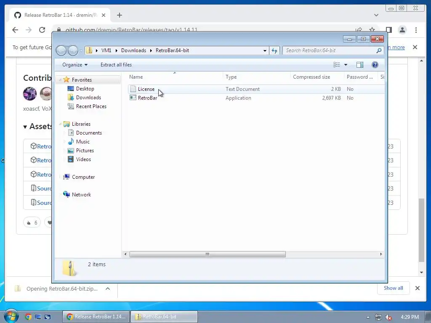
Task: Select Downloads in Favorites
Action: [x=88, y=98]
